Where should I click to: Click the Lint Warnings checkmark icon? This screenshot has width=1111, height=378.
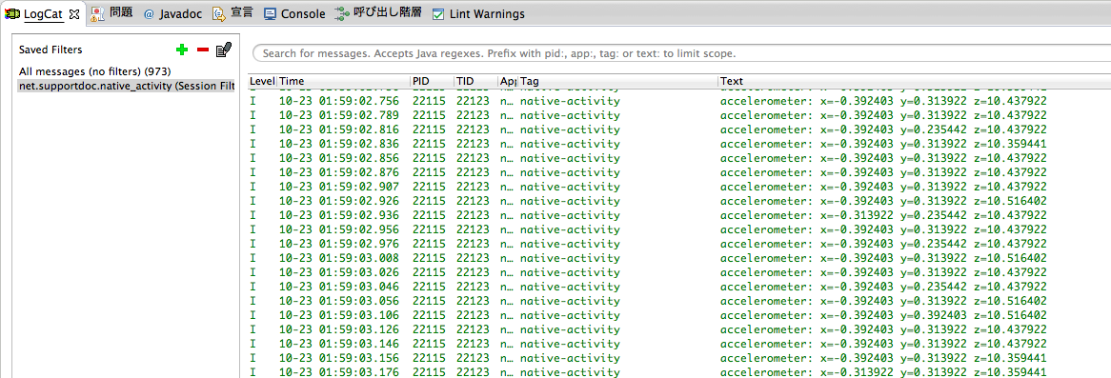[x=438, y=14]
